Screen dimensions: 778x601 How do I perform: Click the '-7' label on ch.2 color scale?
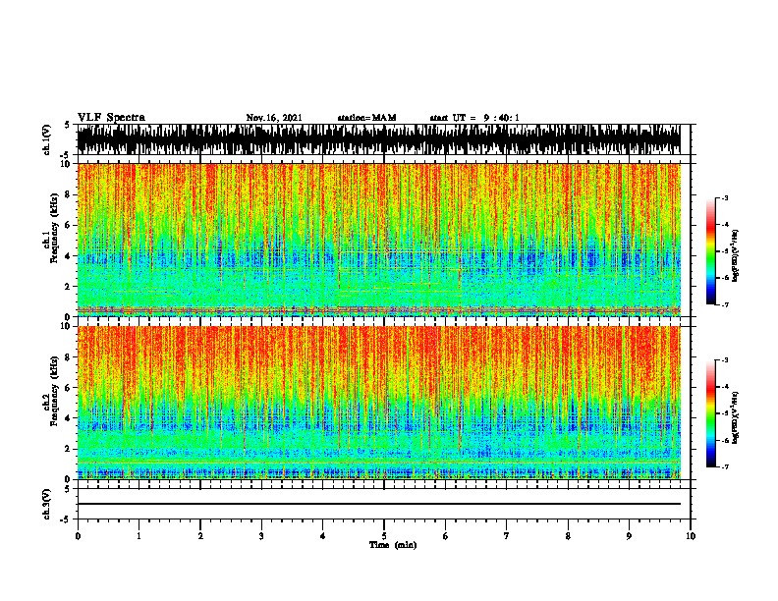coord(725,466)
